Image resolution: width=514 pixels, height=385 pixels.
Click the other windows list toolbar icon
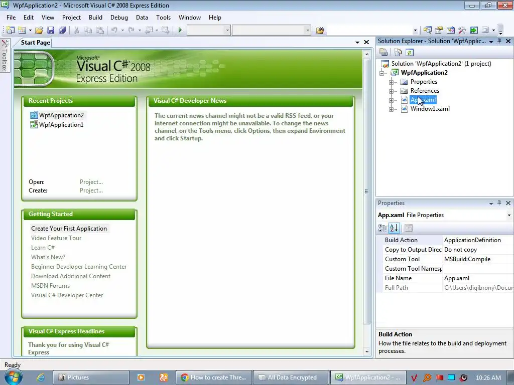tap(485, 30)
